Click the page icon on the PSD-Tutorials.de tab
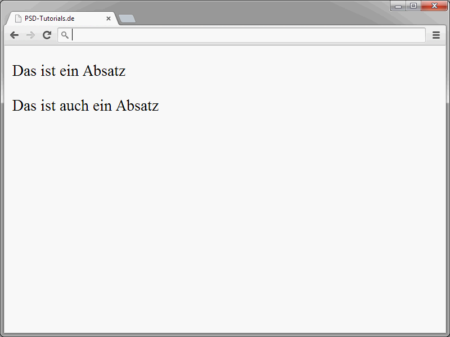Screen dimensions: 450x337 18,19
